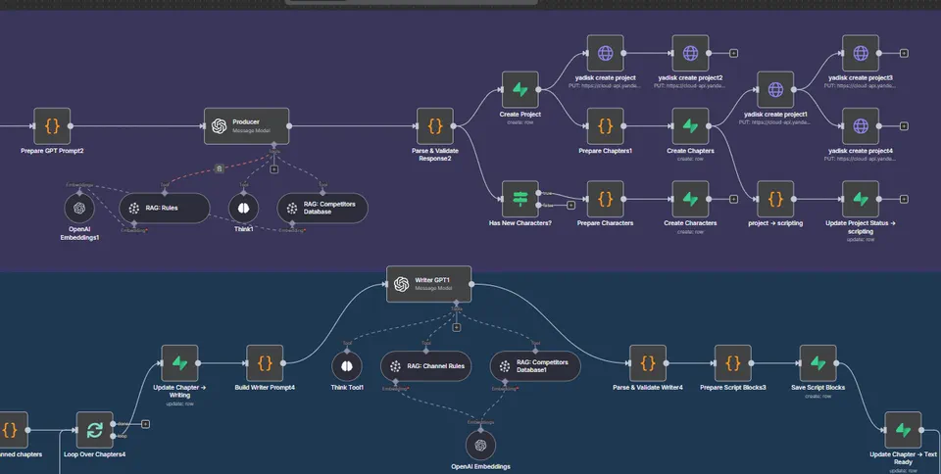This screenshot has height=474, width=941.
Task: Select the OpenAI Embeddings1 node
Action: (79, 208)
